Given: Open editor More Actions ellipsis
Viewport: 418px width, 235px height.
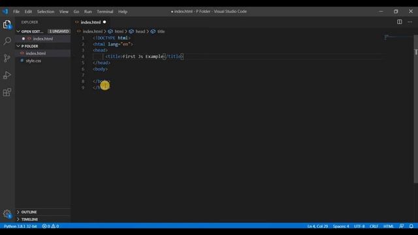Looking at the screenshot, I should pos(410,22).
